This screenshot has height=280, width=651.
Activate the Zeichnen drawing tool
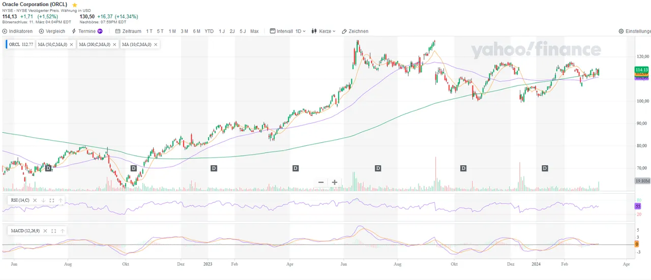tap(355, 31)
